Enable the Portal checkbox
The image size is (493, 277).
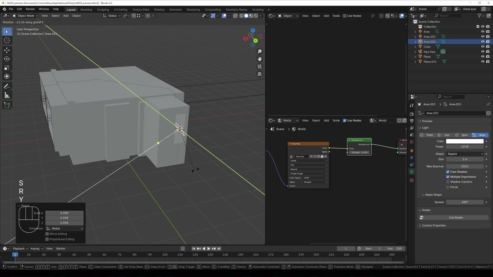coord(448,187)
